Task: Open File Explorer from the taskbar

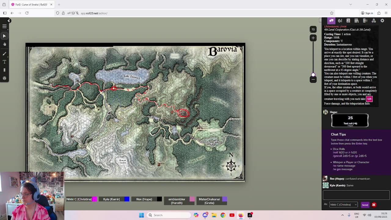Action: pyautogui.click(x=214, y=215)
